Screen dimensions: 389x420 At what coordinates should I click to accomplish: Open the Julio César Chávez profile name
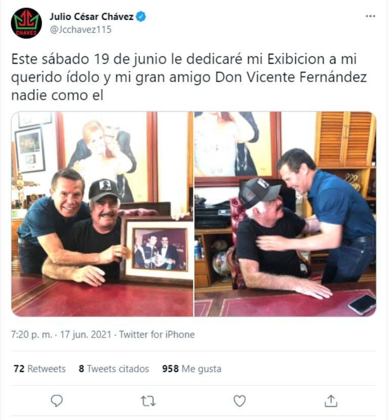[x=92, y=17]
